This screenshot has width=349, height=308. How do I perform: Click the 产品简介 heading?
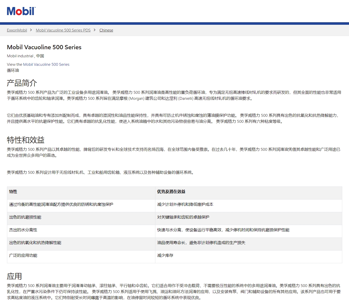22,83
